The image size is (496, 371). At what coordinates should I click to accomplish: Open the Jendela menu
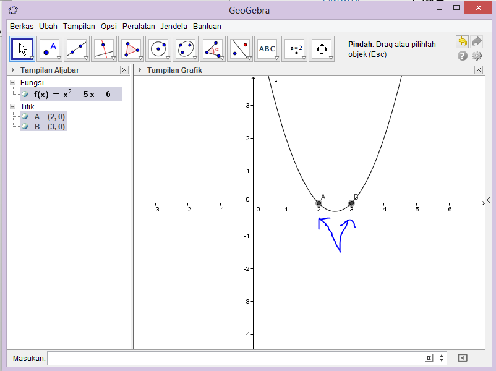174,26
